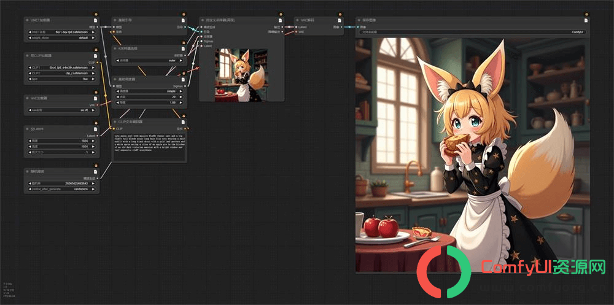Click the document icon on the 随机噪波 node

[x=95, y=171]
